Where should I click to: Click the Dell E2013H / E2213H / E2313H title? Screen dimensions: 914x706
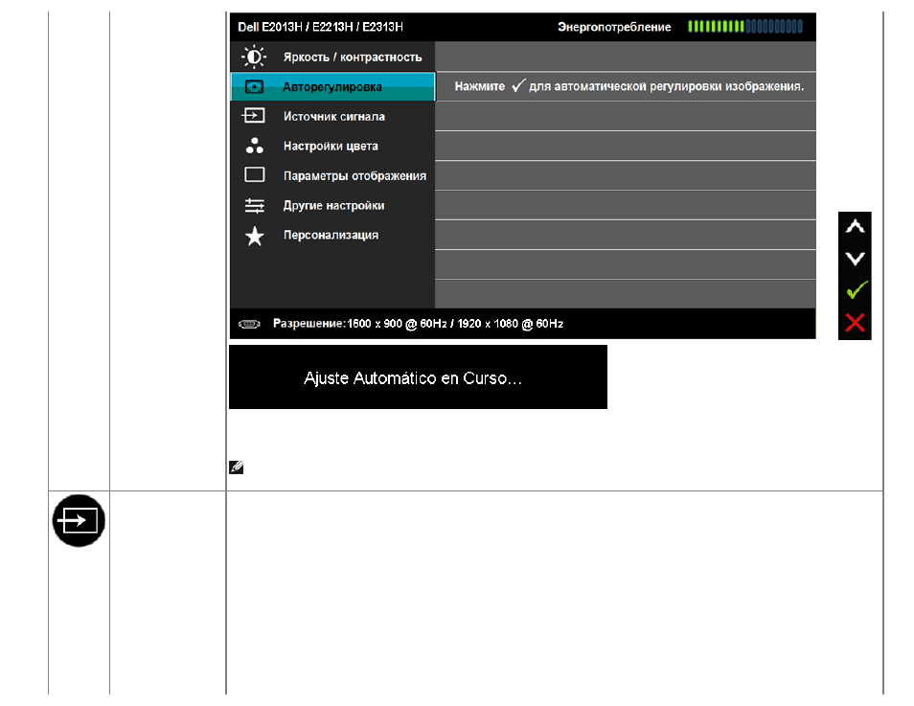point(320,27)
